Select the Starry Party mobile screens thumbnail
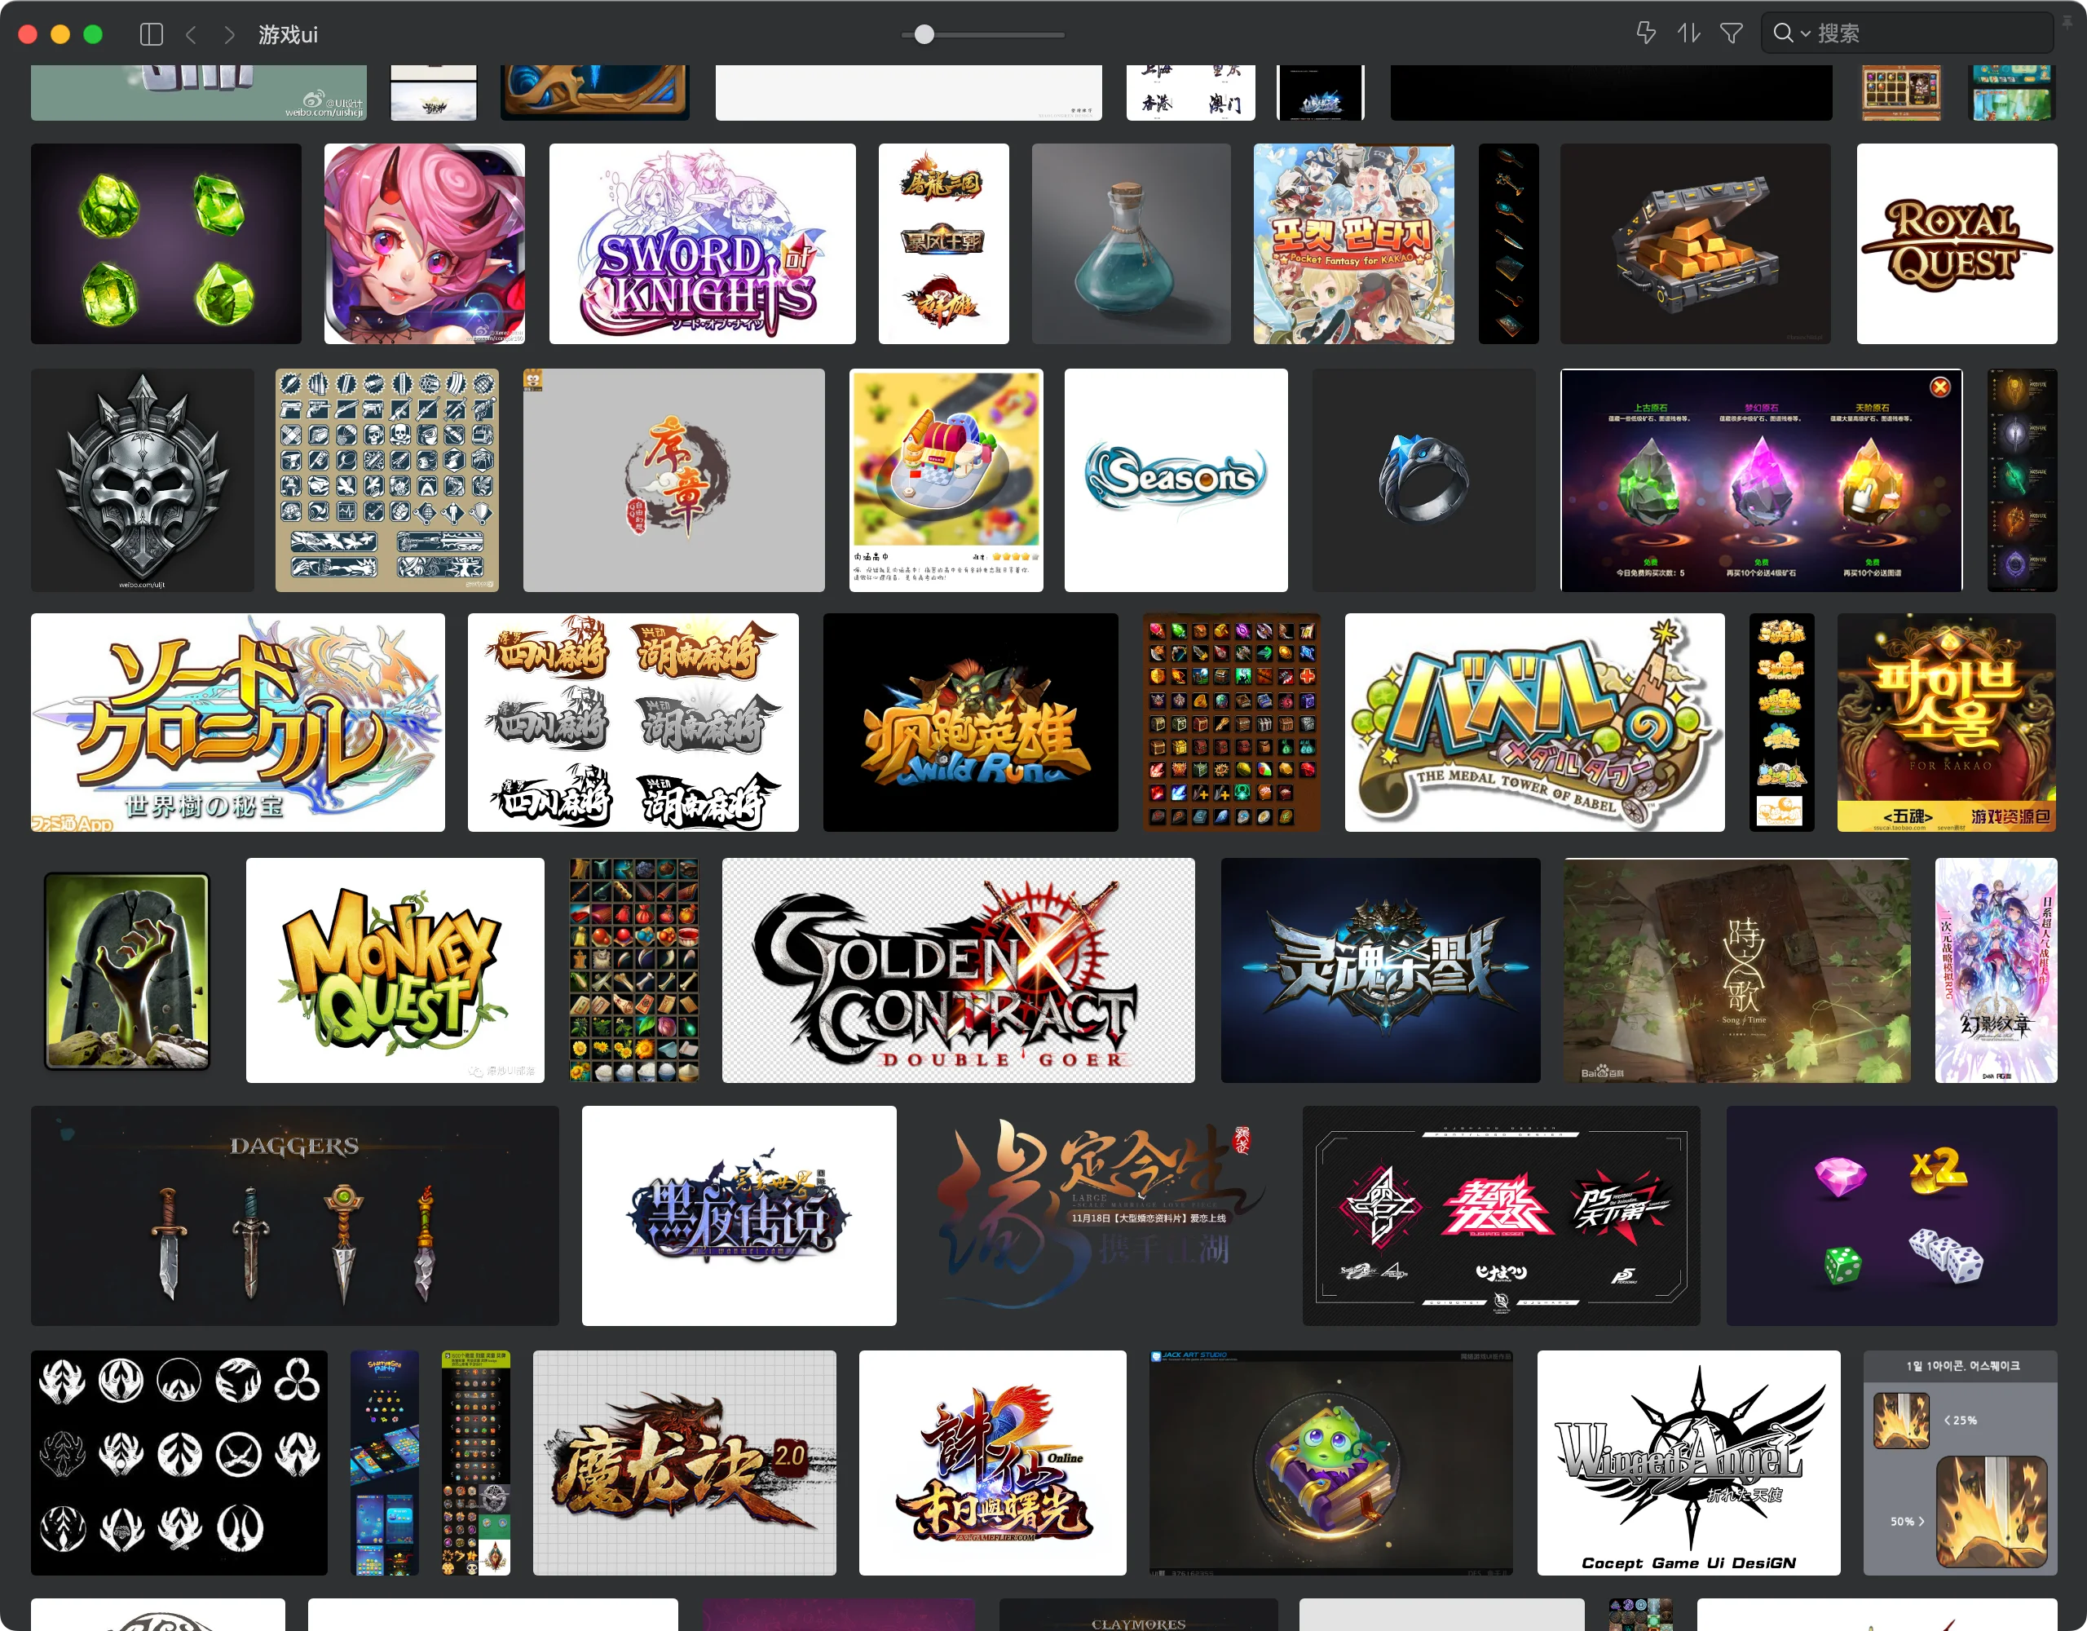Screen dimensions: 2087x1631 (x=384, y=1463)
